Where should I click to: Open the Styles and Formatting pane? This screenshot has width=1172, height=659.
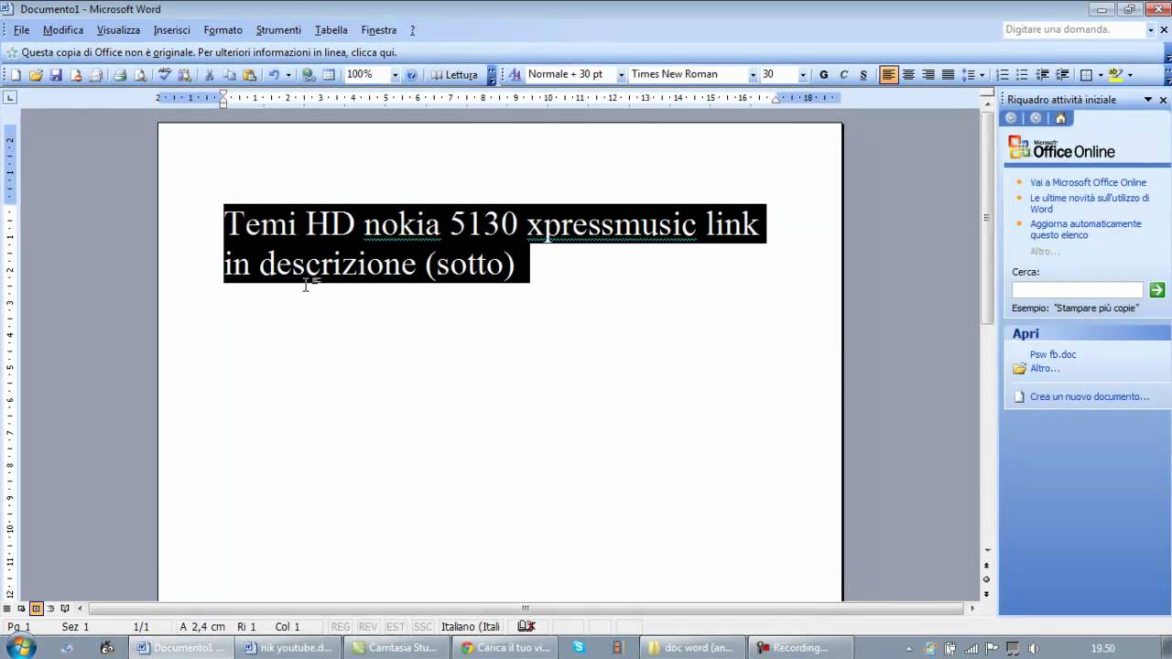515,75
